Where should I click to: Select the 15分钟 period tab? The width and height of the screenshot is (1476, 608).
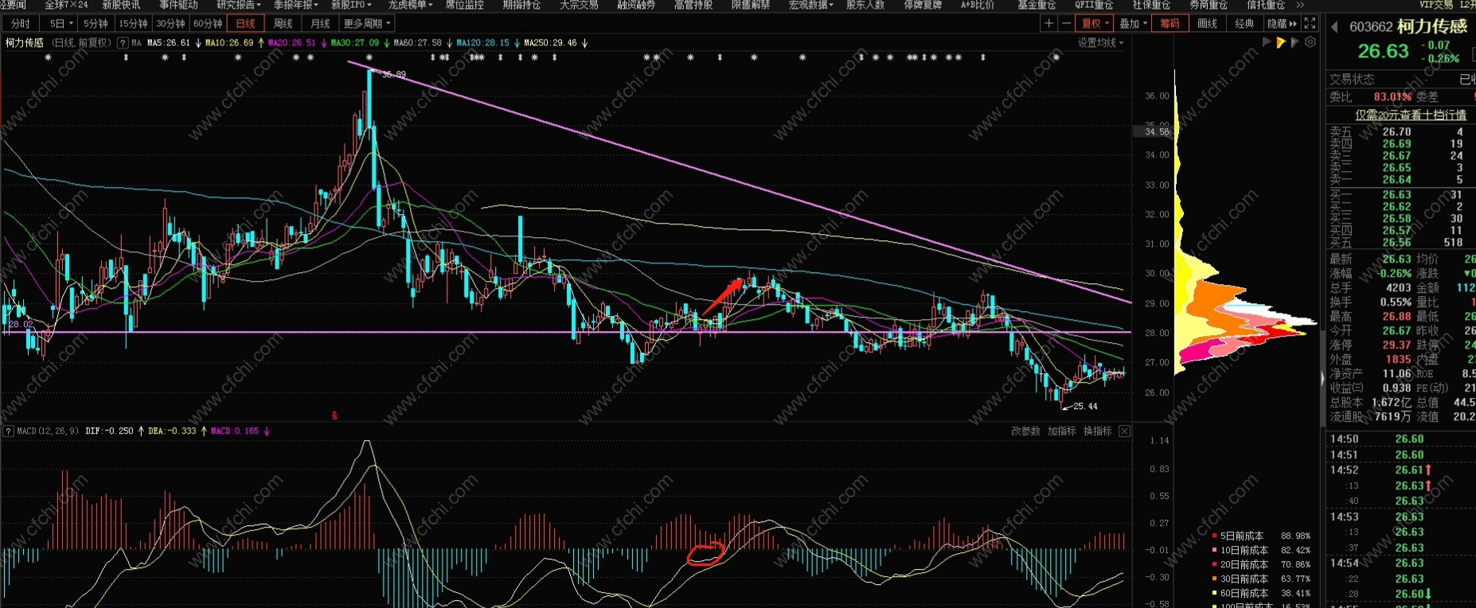(133, 24)
